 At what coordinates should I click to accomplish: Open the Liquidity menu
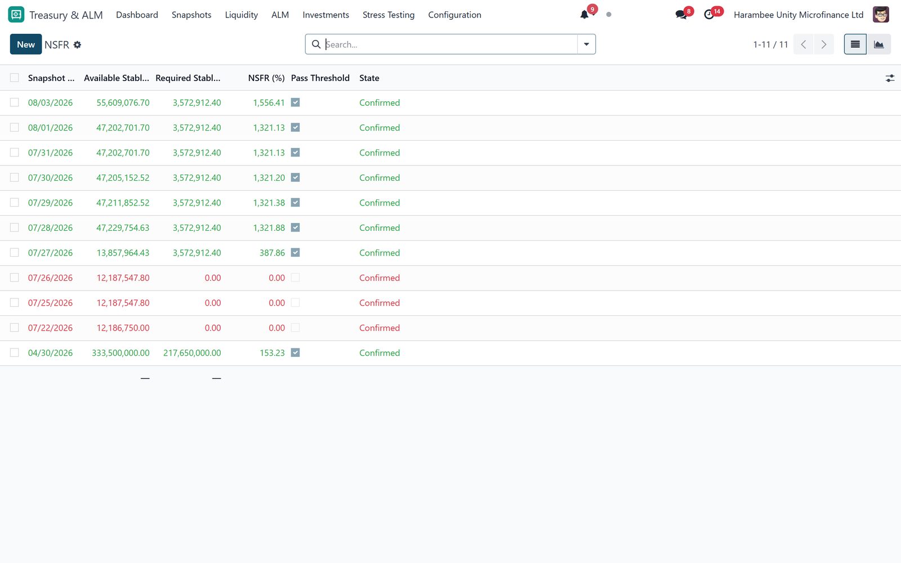[241, 15]
